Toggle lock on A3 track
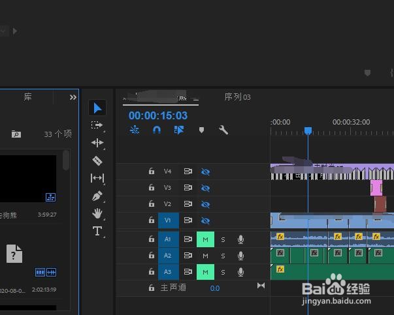Image resolution: width=394 pixels, height=315 pixels. (x=152, y=271)
